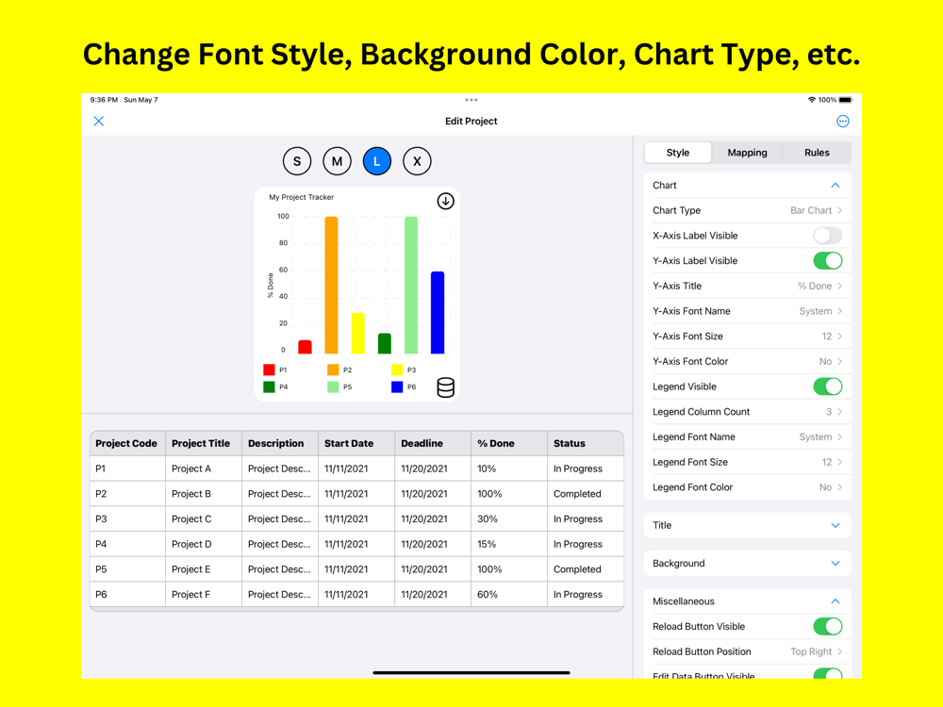
Task: Open Legend Font Name setting
Action: (x=747, y=437)
